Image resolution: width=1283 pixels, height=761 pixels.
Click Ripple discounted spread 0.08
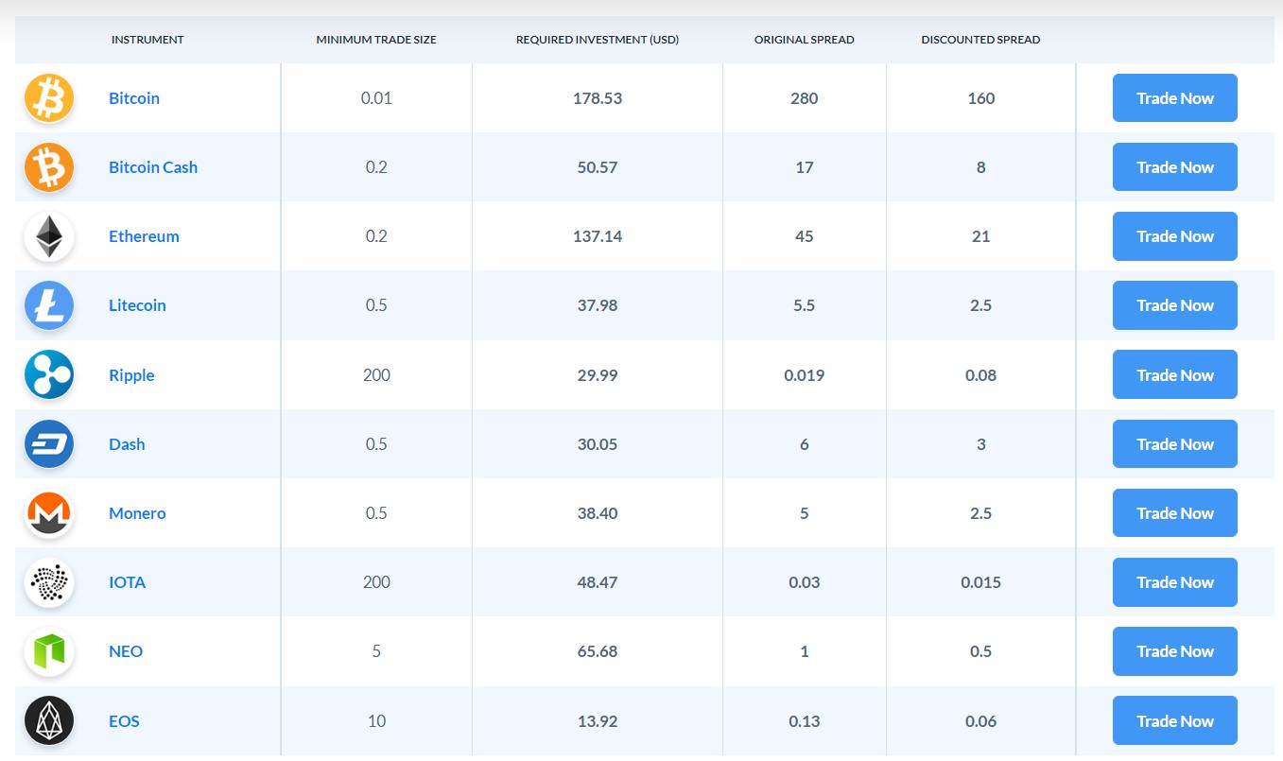tap(981, 375)
